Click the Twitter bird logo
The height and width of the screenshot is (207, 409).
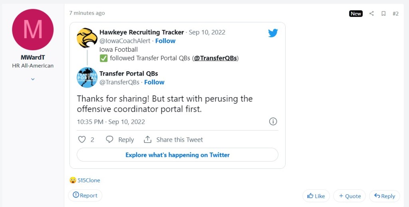[x=273, y=33]
